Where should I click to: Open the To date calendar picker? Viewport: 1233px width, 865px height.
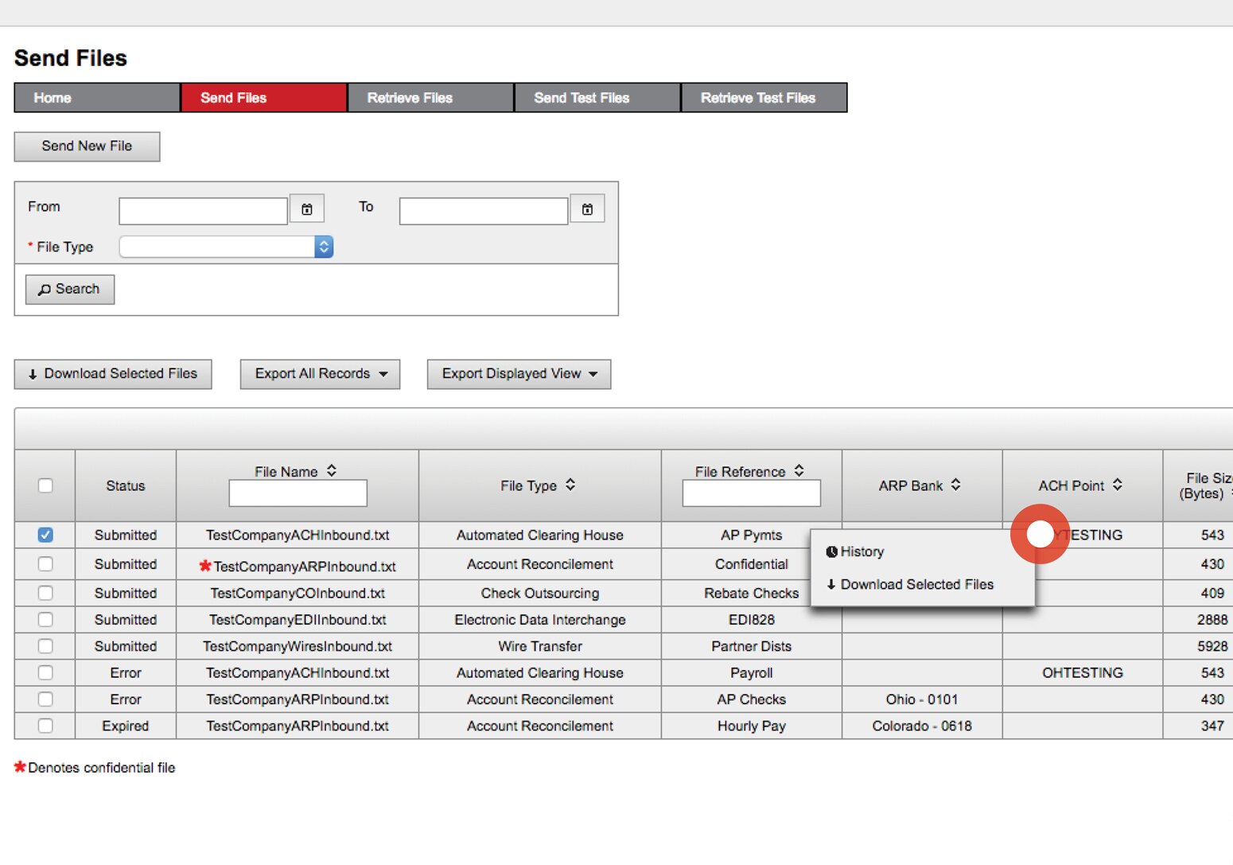[x=587, y=208]
